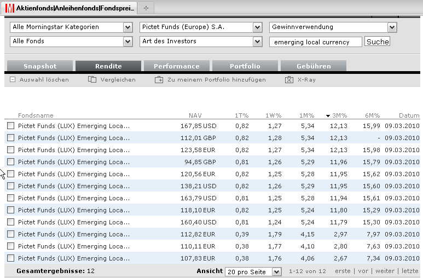Click the sort arrow beside 3M% column
The image size is (423, 278).
click(328, 116)
